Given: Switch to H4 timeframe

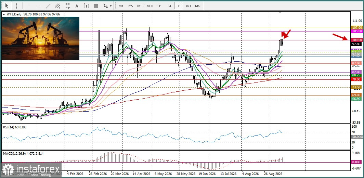Looking at the screenshot, I should 169,6.
